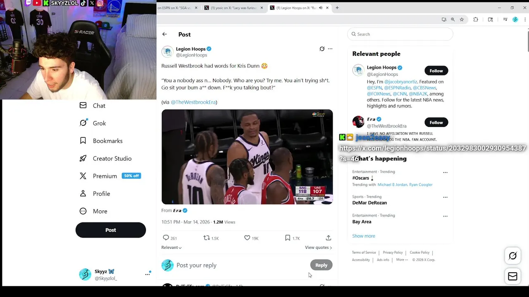This screenshot has height=297, width=529.
Task: Open Accessibility footer link
Action: (361, 260)
